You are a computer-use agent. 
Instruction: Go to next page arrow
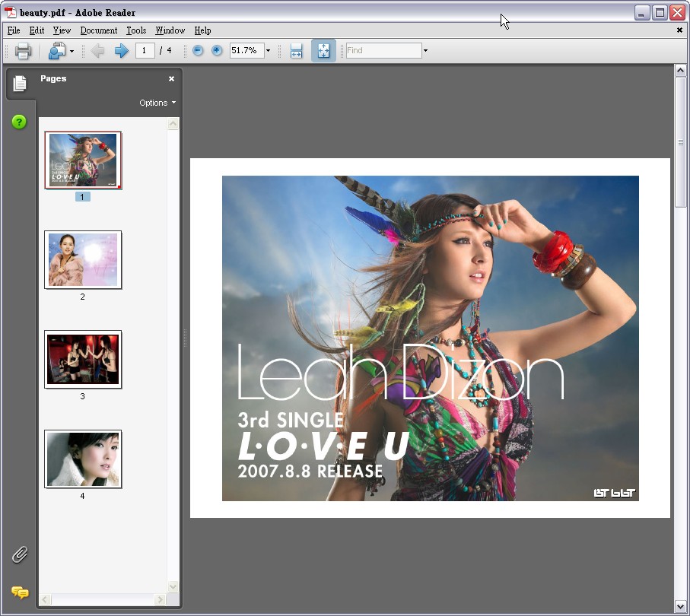[122, 51]
